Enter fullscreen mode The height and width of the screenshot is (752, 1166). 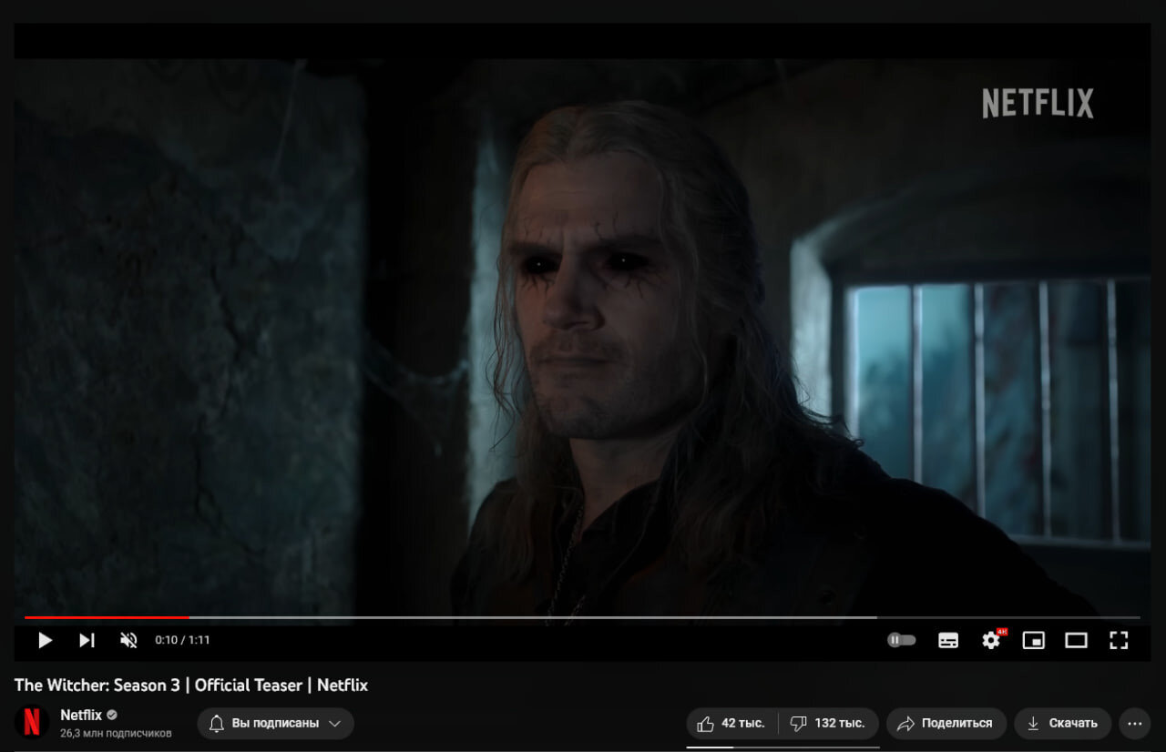[1119, 640]
